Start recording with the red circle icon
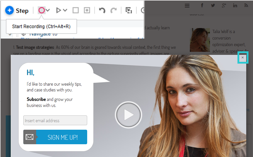This screenshot has height=157, width=253. [42, 10]
